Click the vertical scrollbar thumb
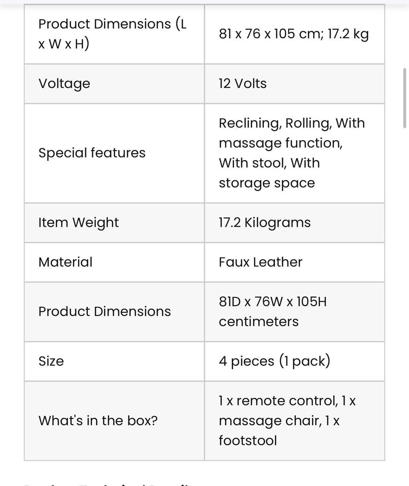Image resolution: width=409 pixels, height=486 pixels. 404,97
